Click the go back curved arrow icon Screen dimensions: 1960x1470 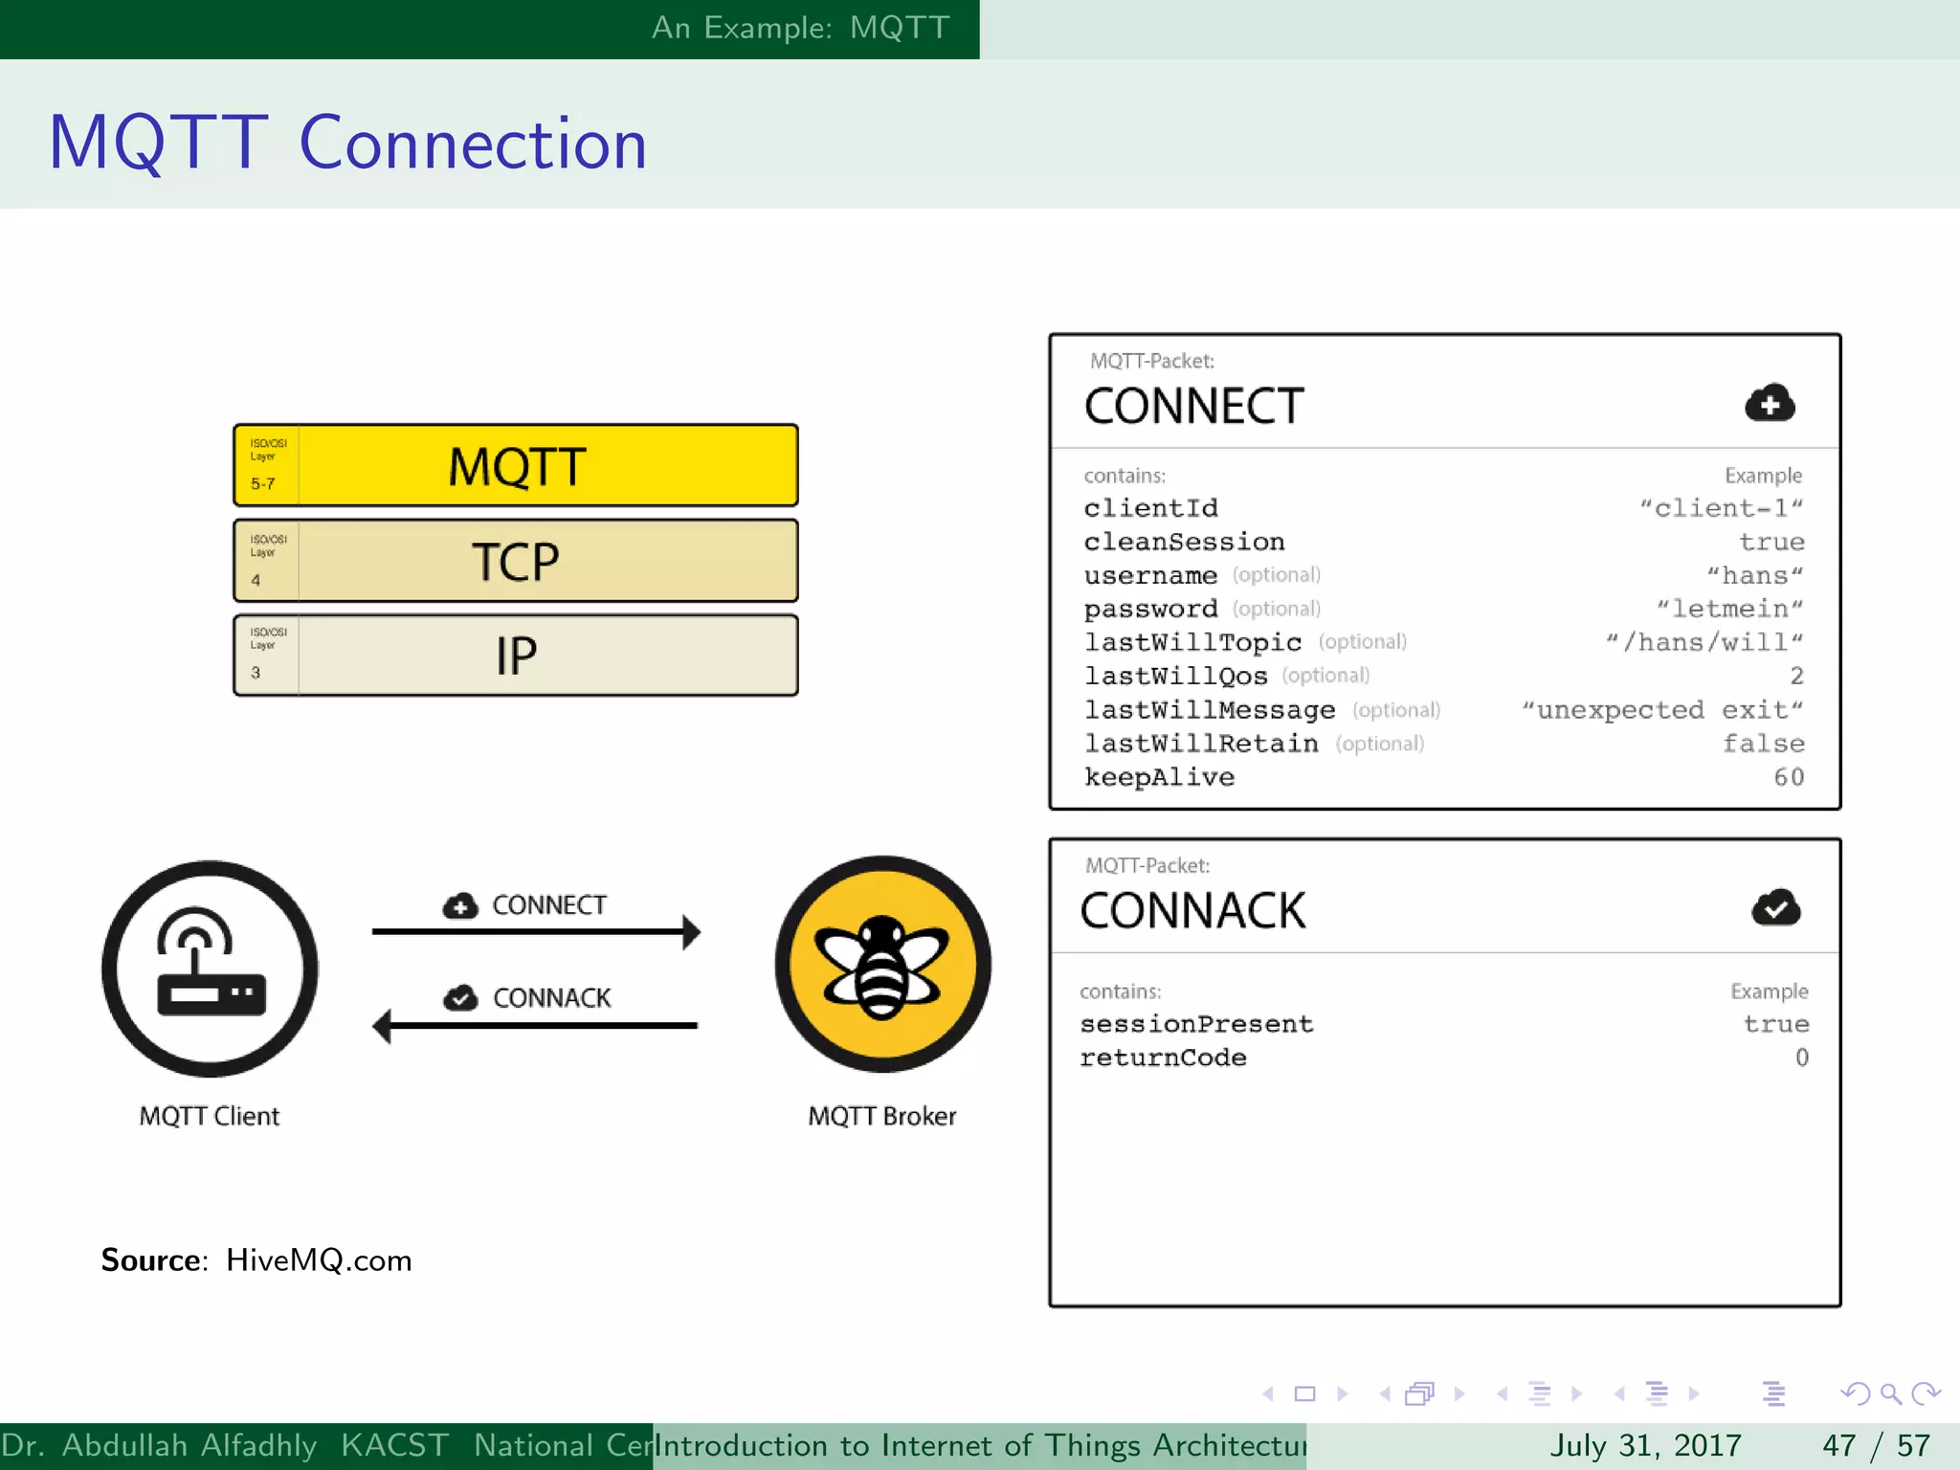coord(1856,1393)
